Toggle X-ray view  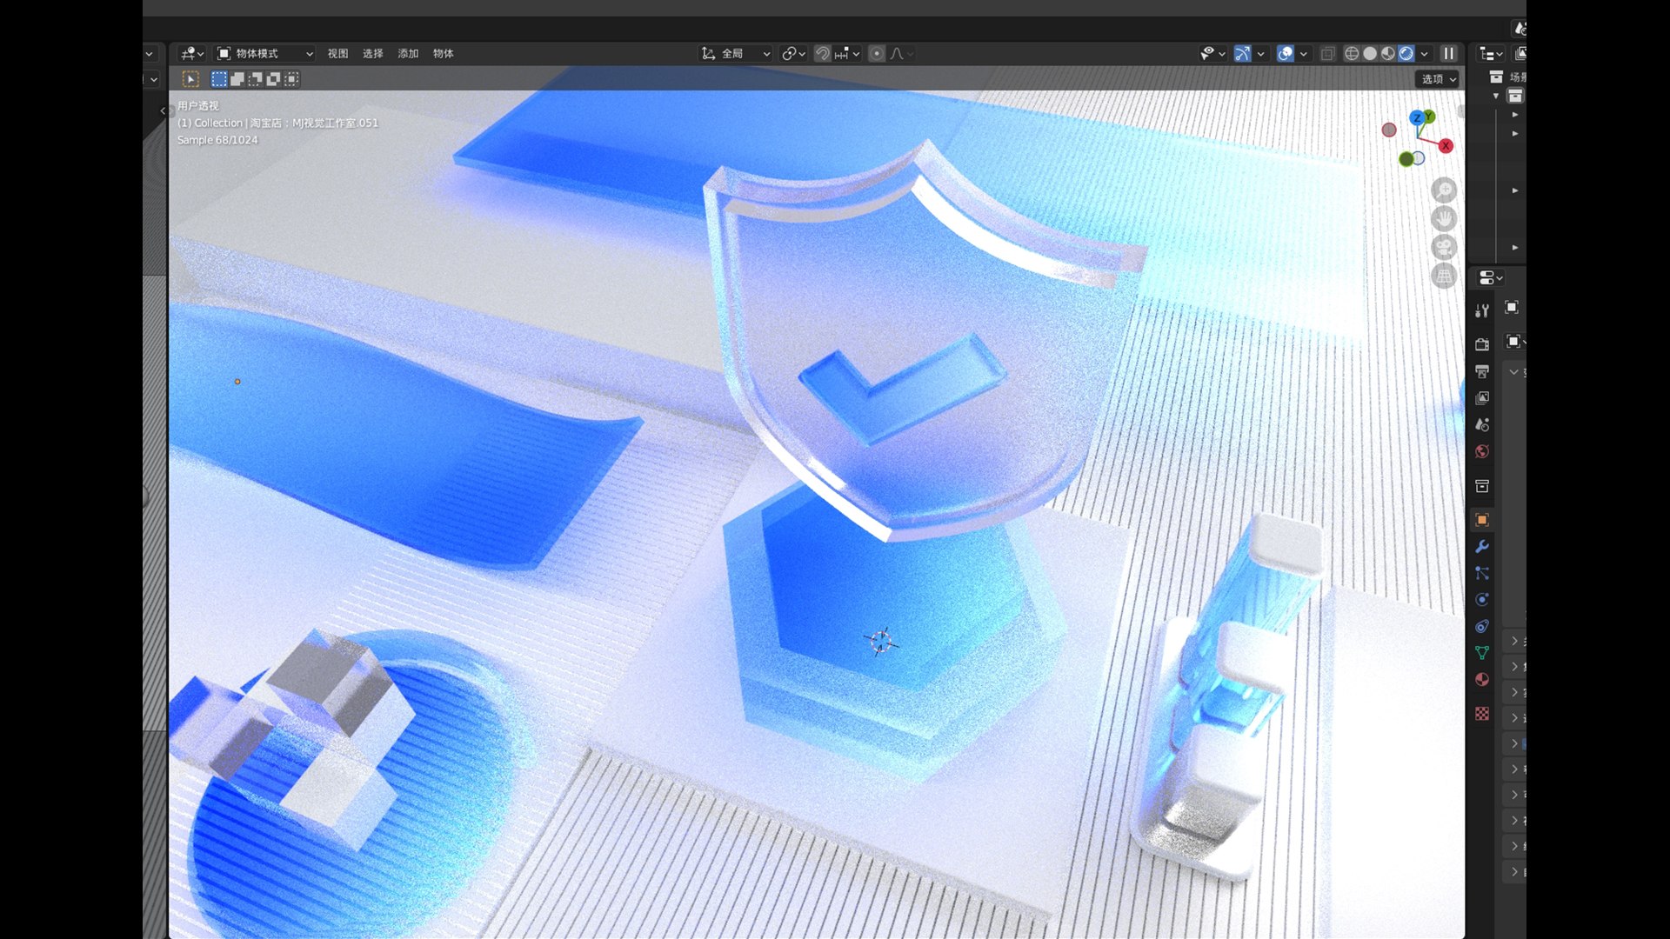point(1328,54)
